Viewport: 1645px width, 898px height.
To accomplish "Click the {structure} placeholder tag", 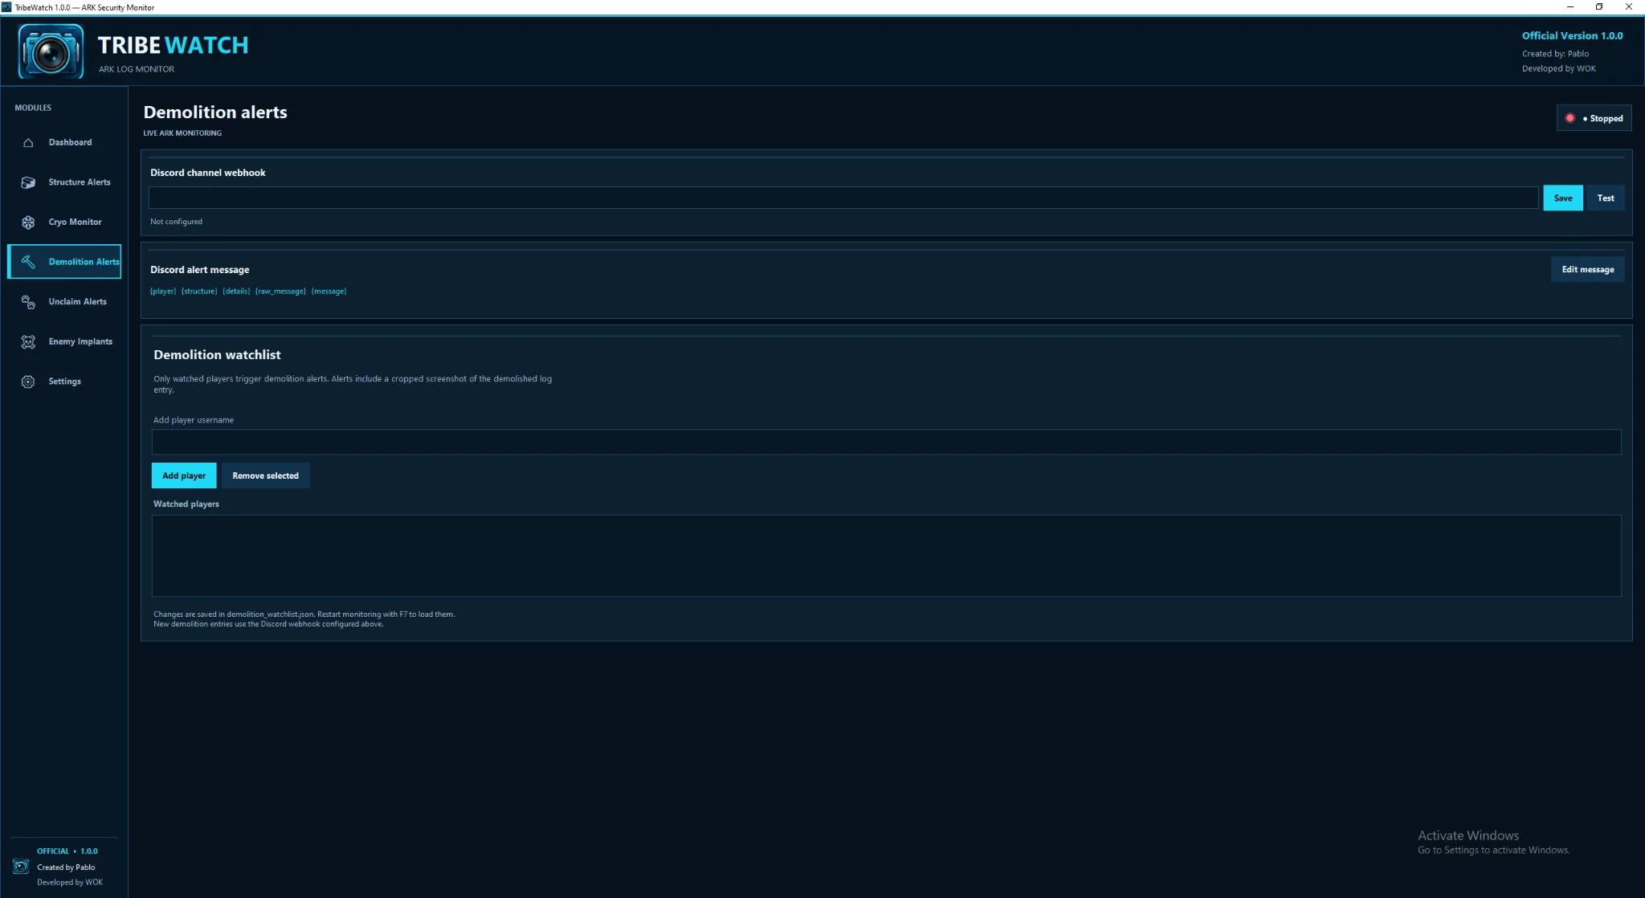I will click(x=199, y=292).
